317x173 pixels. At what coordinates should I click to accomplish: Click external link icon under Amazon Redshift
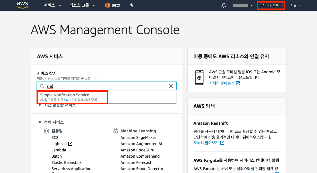click(x=222, y=143)
